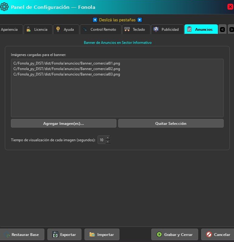Click the keyboard icon on the Teclado tab
Viewport: 234px width, 242px height.
[127, 29]
